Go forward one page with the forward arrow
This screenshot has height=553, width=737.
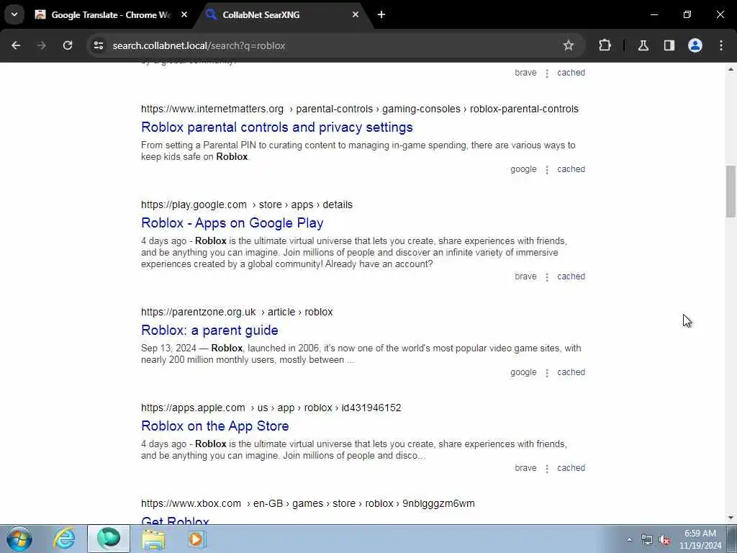(x=42, y=45)
